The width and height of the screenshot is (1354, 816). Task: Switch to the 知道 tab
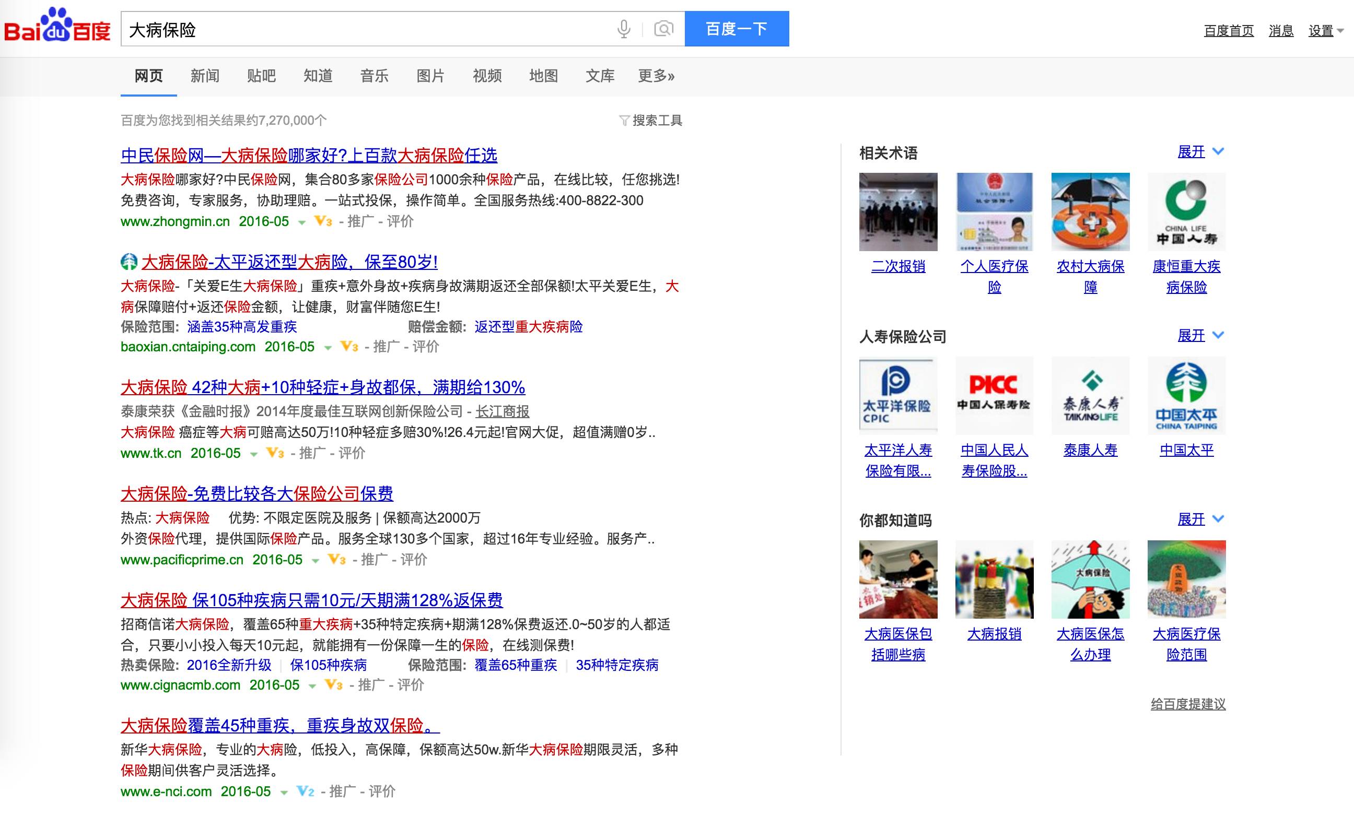(x=318, y=76)
